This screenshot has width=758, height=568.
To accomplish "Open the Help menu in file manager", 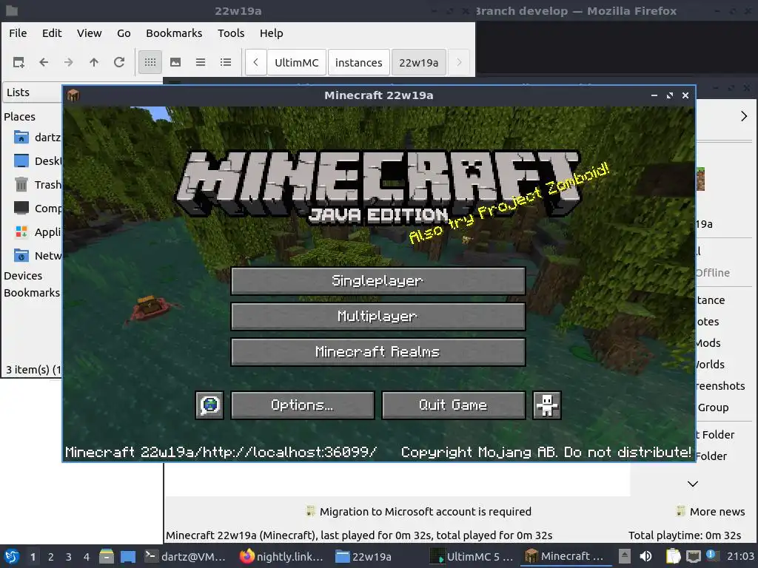I will (x=271, y=33).
